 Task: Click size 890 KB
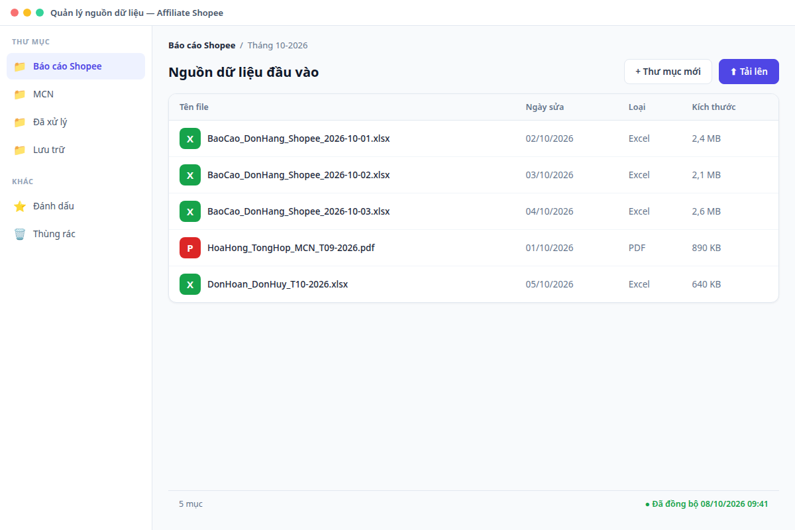tap(706, 248)
